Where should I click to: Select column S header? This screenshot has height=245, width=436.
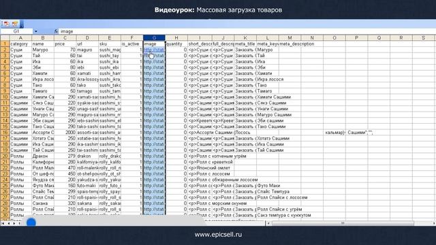click(x=423, y=38)
